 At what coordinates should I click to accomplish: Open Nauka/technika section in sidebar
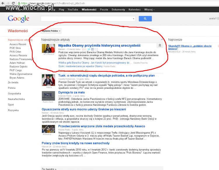coord(16,99)
